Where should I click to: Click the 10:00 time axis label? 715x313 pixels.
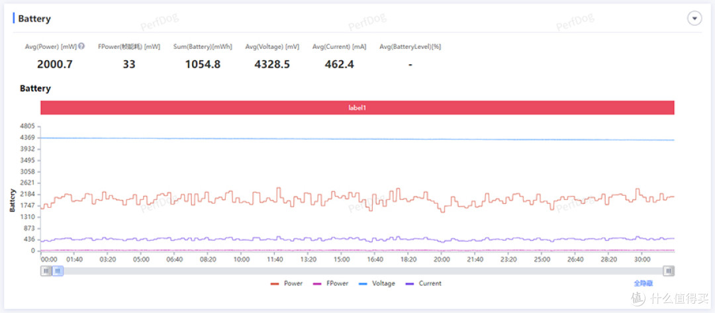click(x=241, y=259)
